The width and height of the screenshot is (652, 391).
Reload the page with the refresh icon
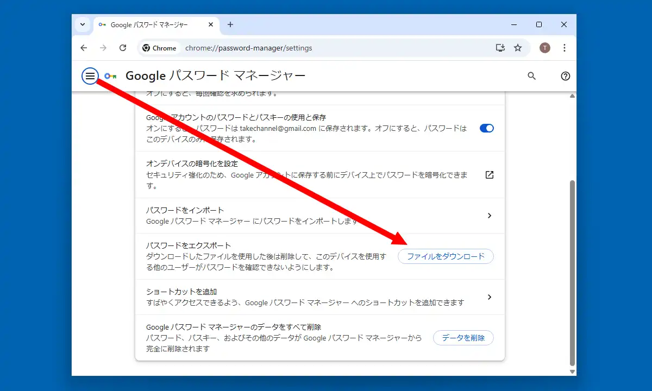pyautogui.click(x=123, y=48)
